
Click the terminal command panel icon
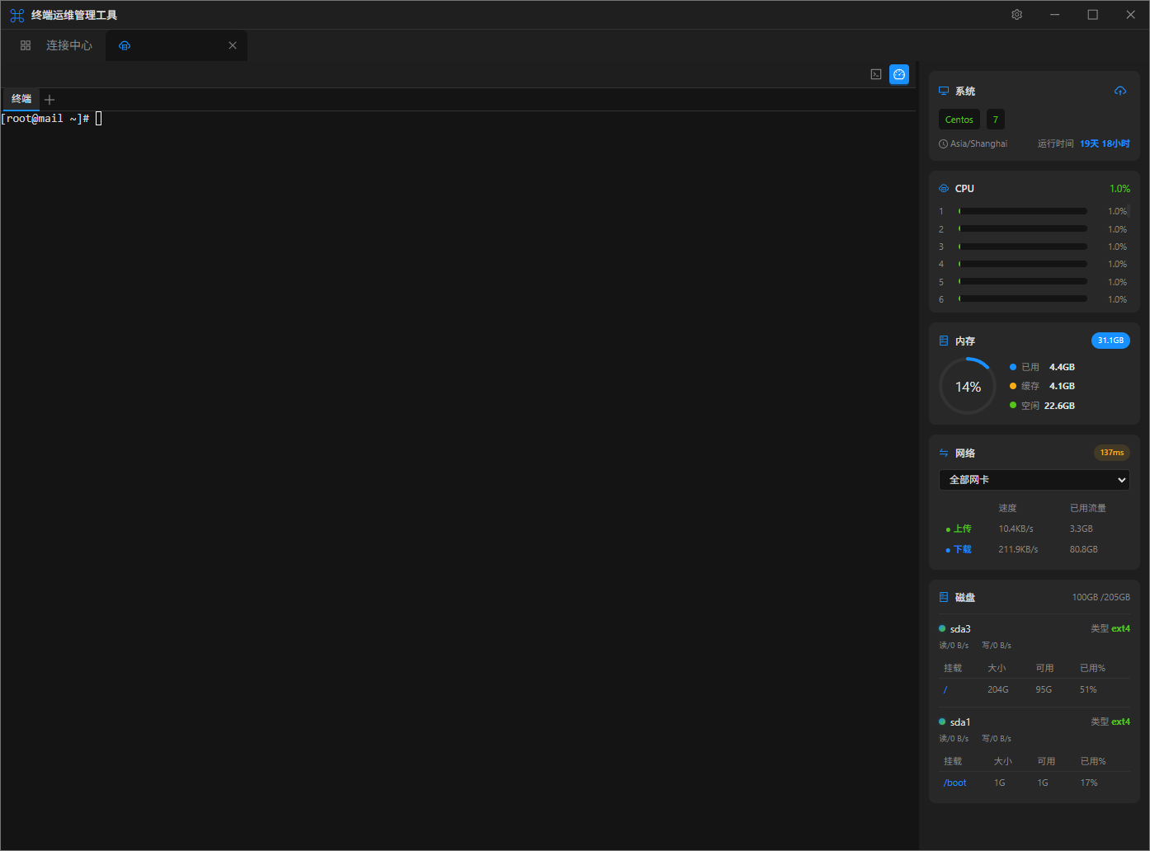(x=876, y=74)
